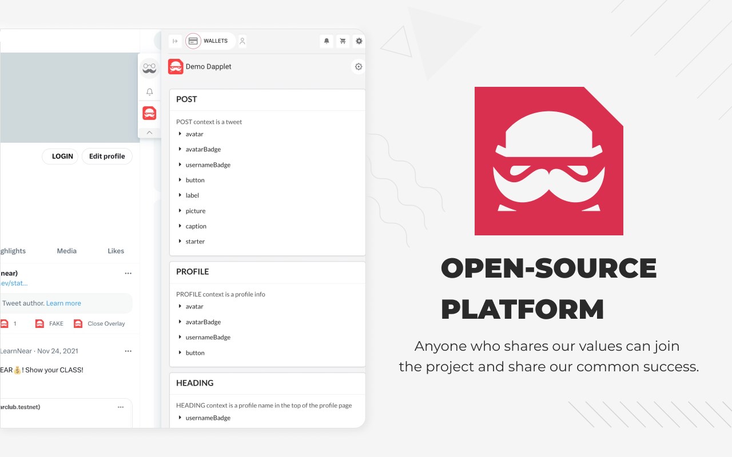Click 'PROFILE context is a profile info' text

(x=221, y=295)
